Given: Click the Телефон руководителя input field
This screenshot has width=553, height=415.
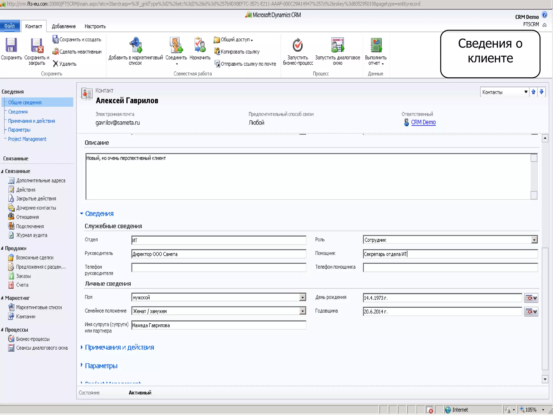Looking at the screenshot, I should (219, 267).
